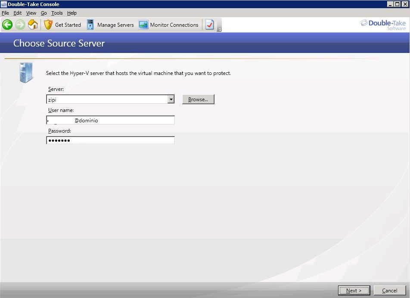This screenshot has width=410, height=298.
Task: Open the checklist icon in toolbar
Action: click(210, 25)
